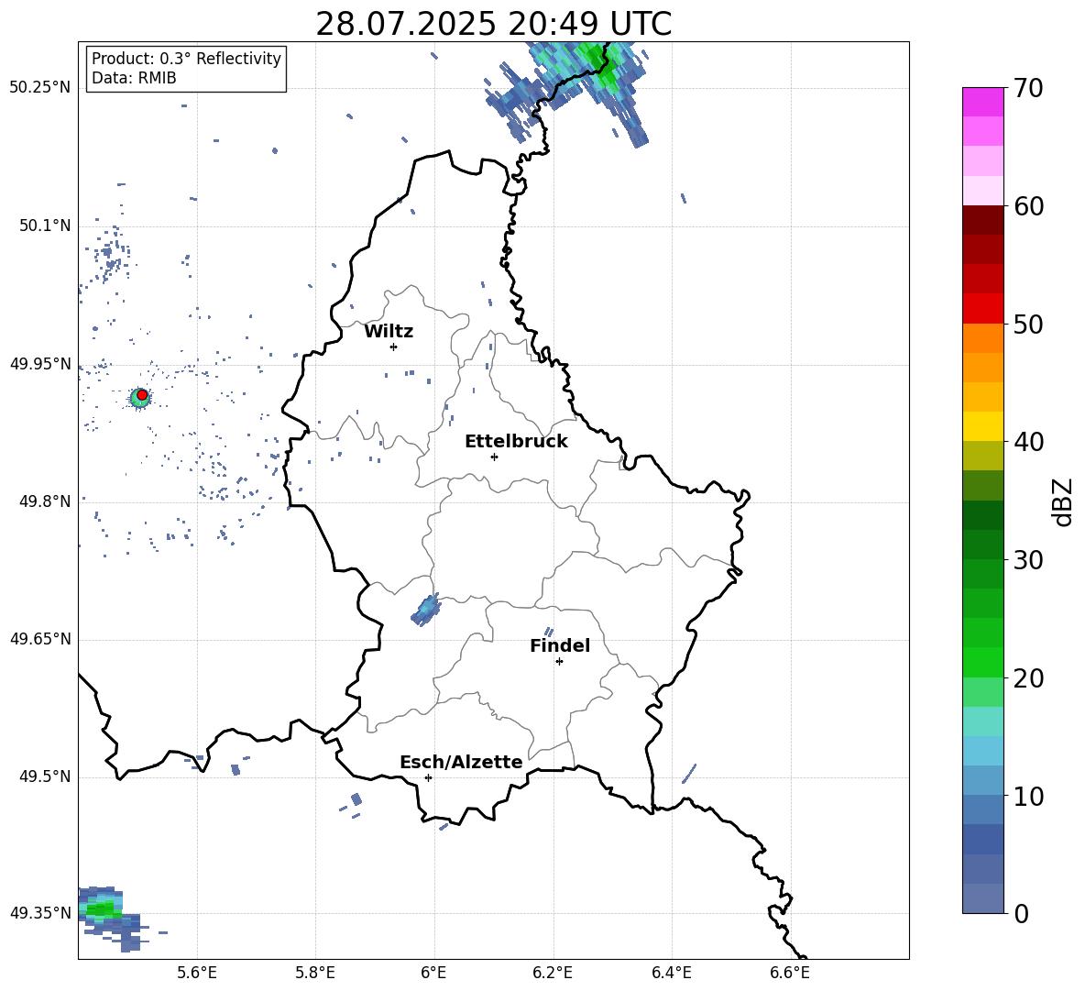Click the colorbar tick label 30
Viewport: 1085px width, 991px height.
1028,560
